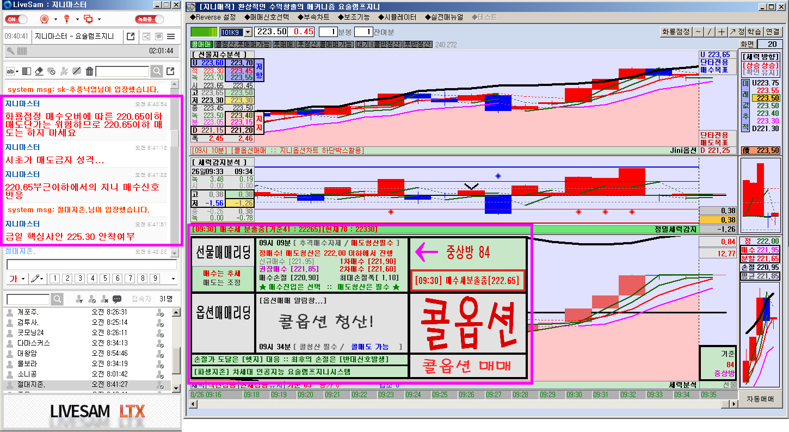Click quick message button 9
The width and height of the screenshot is (789, 432).
point(155,279)
